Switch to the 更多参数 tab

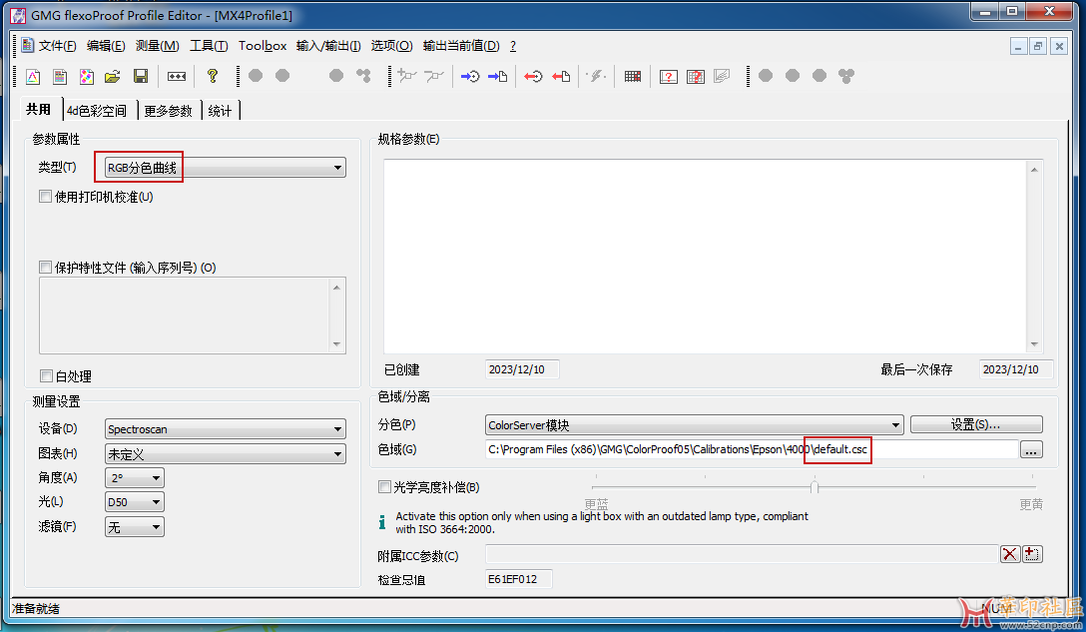pyautogui.click(x=169, y=111)
